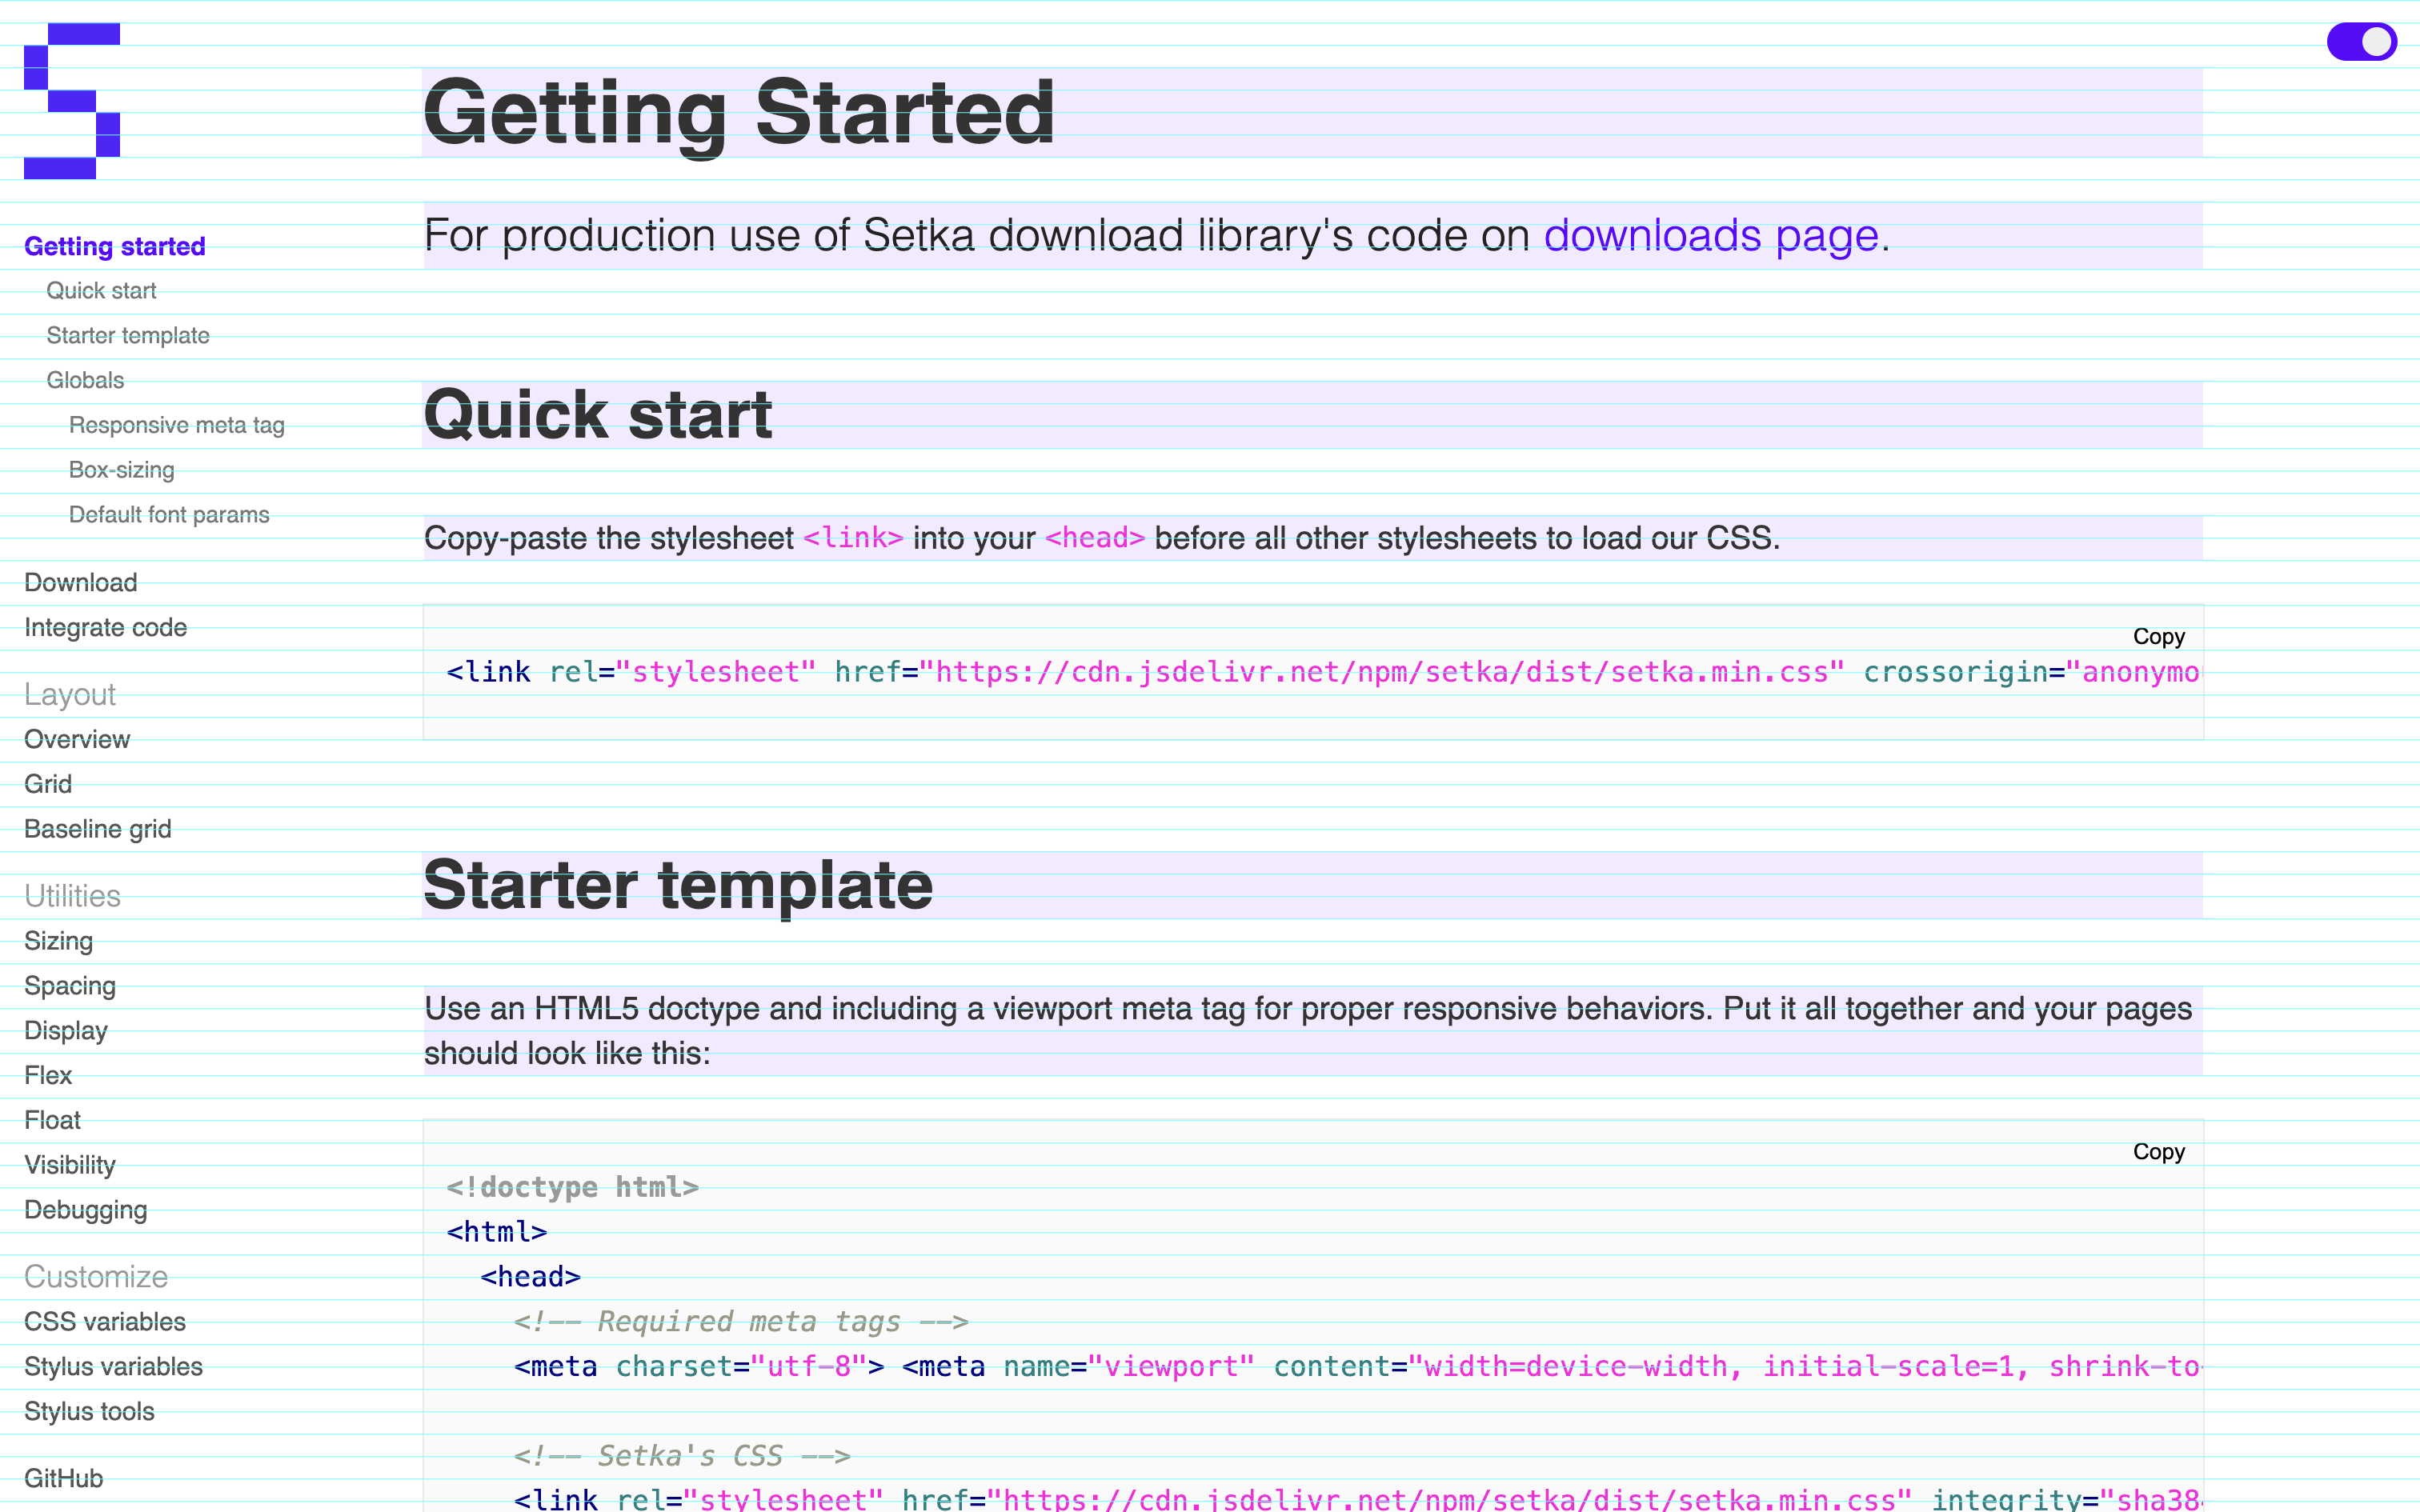
Task: Open Debugging utilities page
Action: [85, 1210]
